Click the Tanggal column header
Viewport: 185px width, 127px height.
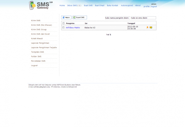coord(131,23)
